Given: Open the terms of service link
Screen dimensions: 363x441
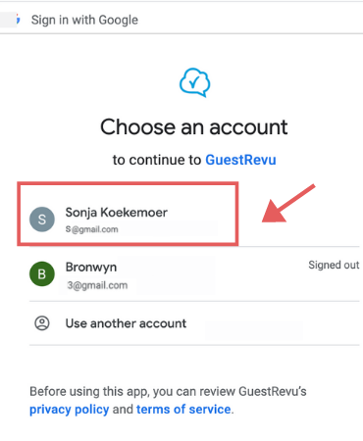Looking at the screenshot, I should coord(183,410).
